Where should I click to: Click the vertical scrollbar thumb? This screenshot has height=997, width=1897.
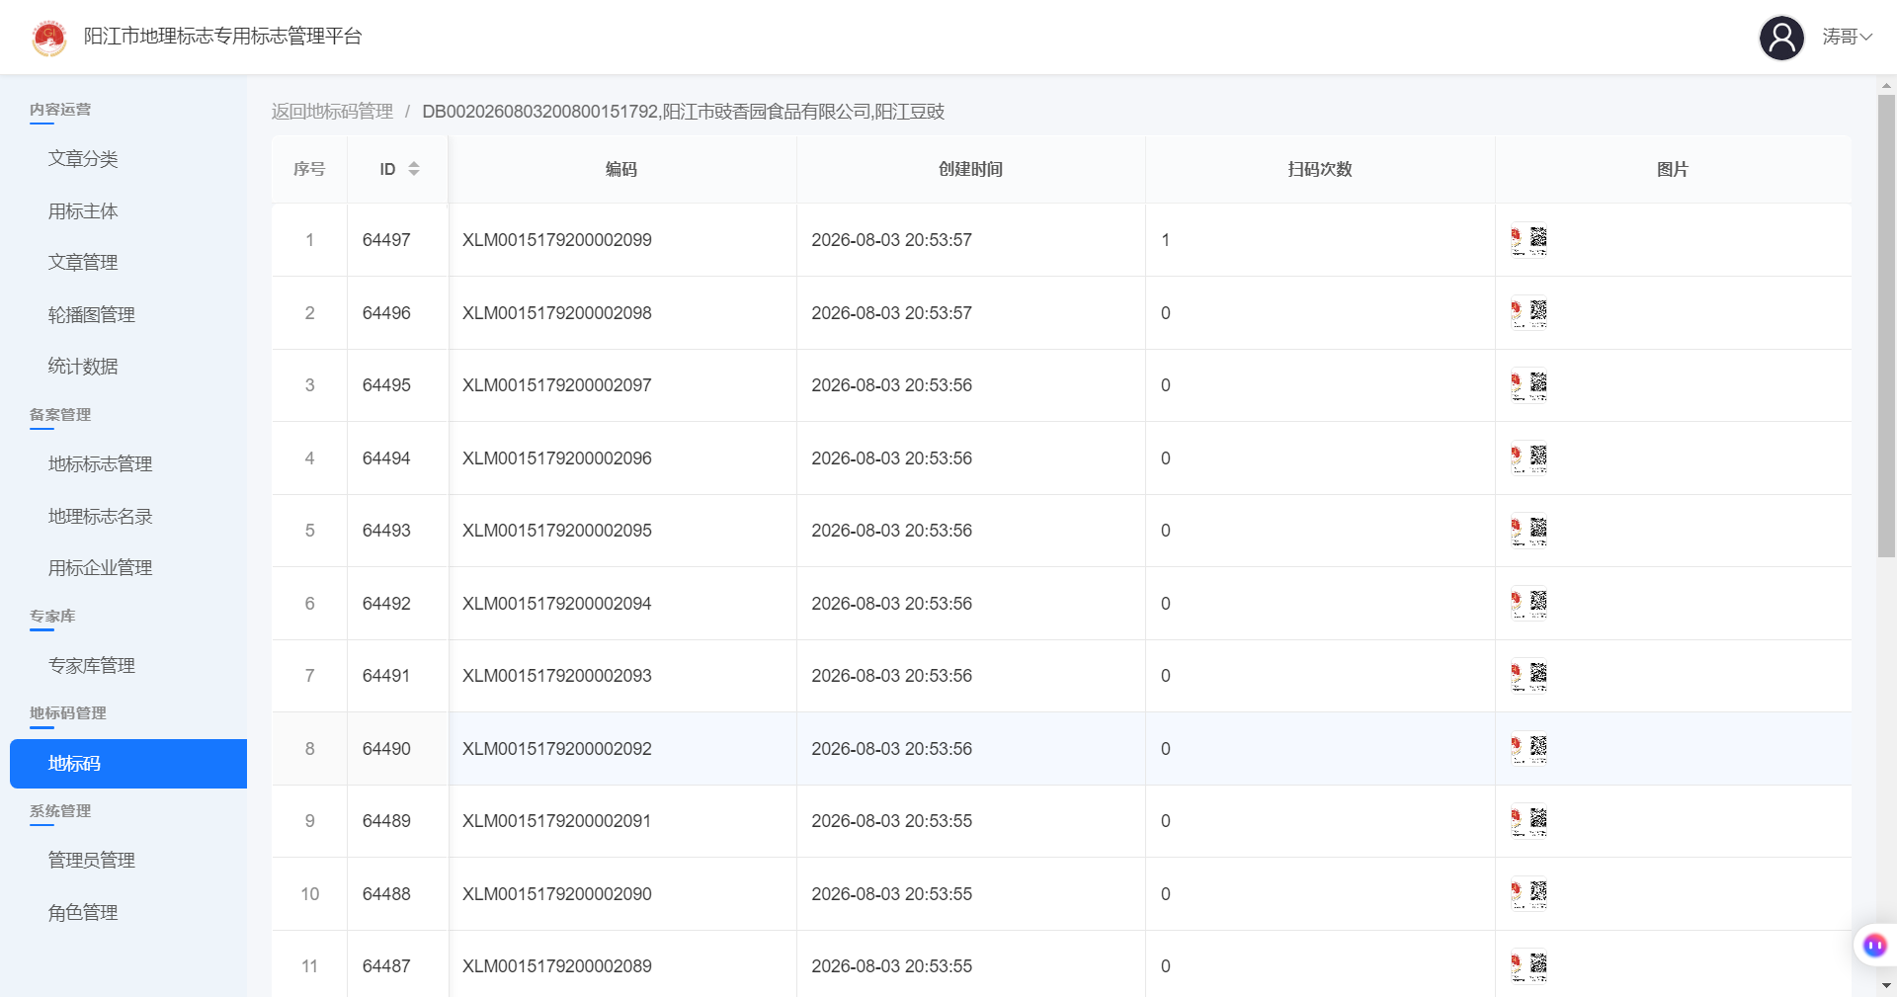point(1886,326)
